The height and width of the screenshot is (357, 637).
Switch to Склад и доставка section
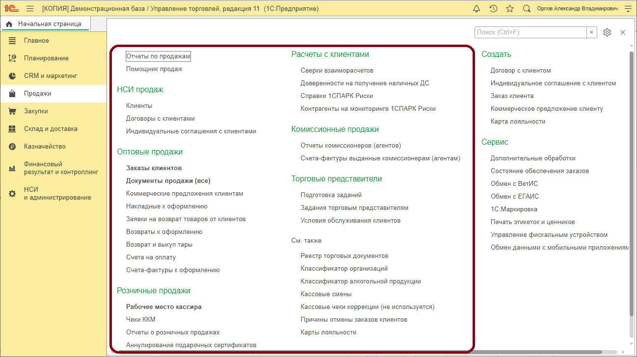tap(51, 129)
